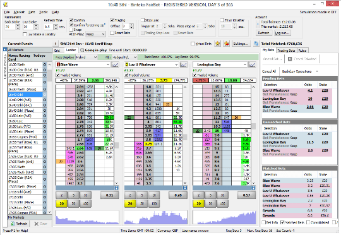Viewport: 341px width, 235px height.
Task: Click the Blue Wave ladder scrollbar thumb
Action: [117, 145]
